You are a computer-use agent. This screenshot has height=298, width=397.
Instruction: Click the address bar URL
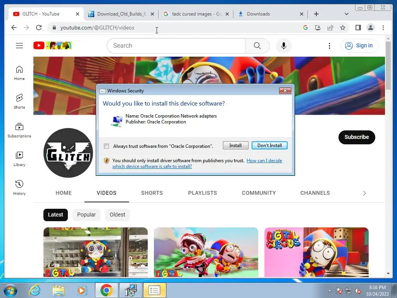coord(97,28)
